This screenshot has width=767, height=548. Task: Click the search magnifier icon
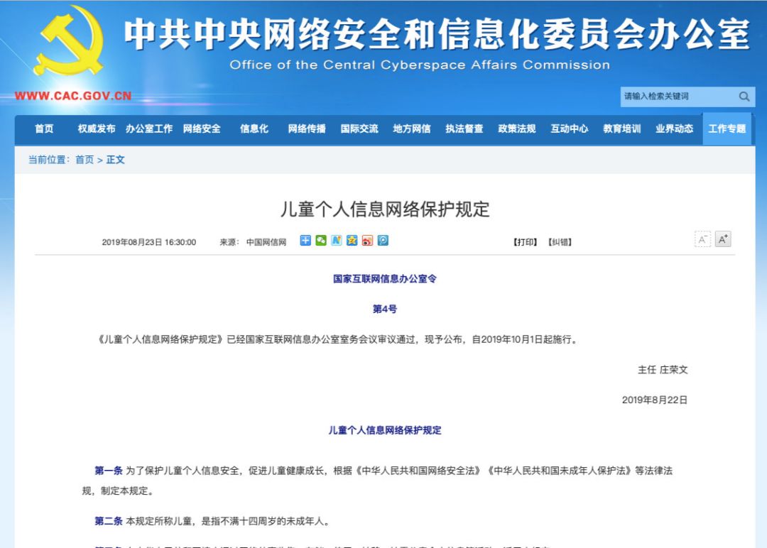744,97
